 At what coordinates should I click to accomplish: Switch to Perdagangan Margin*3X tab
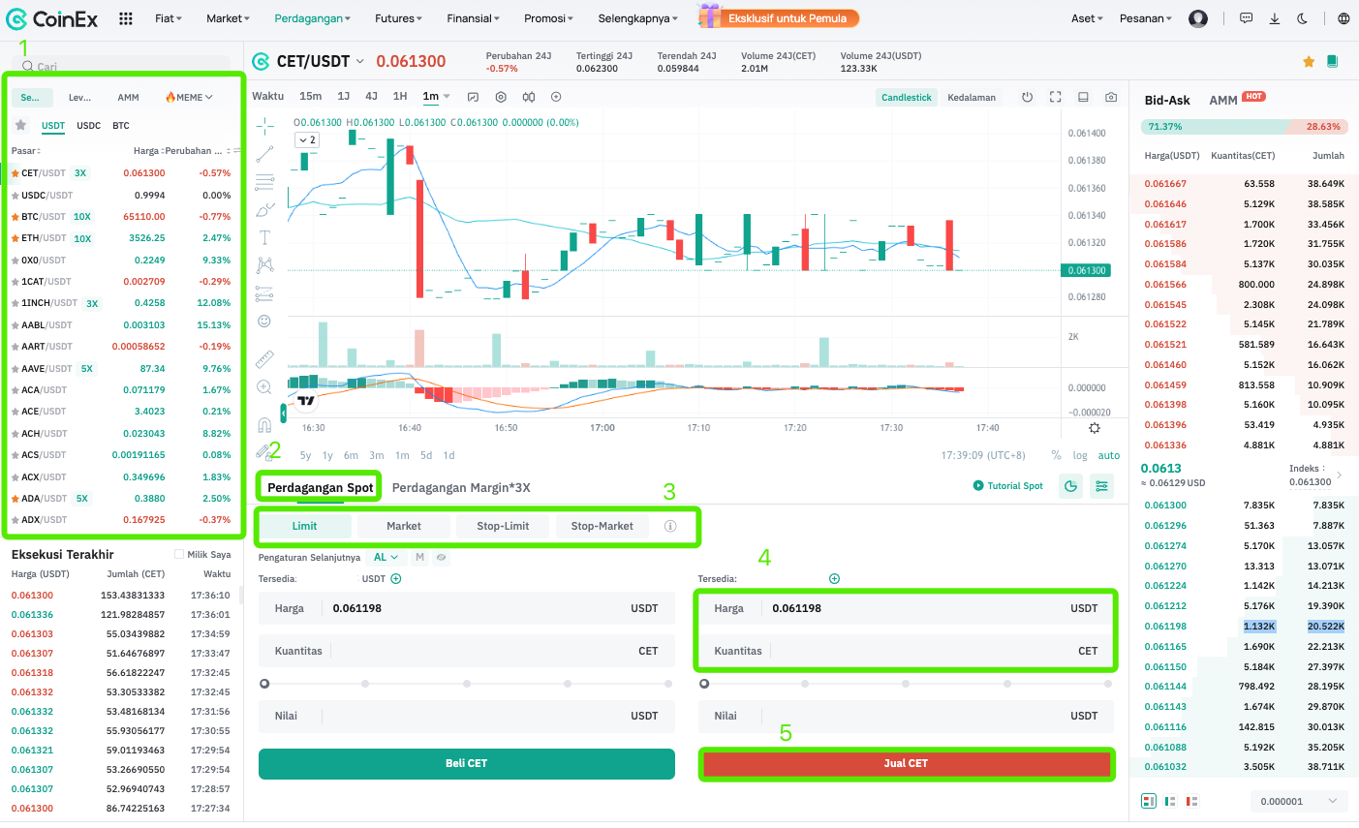[x=461, y=487]
